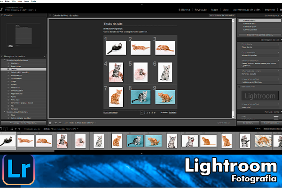282x188 pixels.
Task: Open the Introdução ao Lightroom identity plate menu
Action: click(x=21, y=10)
